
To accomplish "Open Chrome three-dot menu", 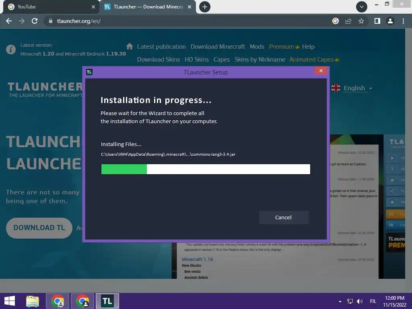I will (x=403, y=21).
